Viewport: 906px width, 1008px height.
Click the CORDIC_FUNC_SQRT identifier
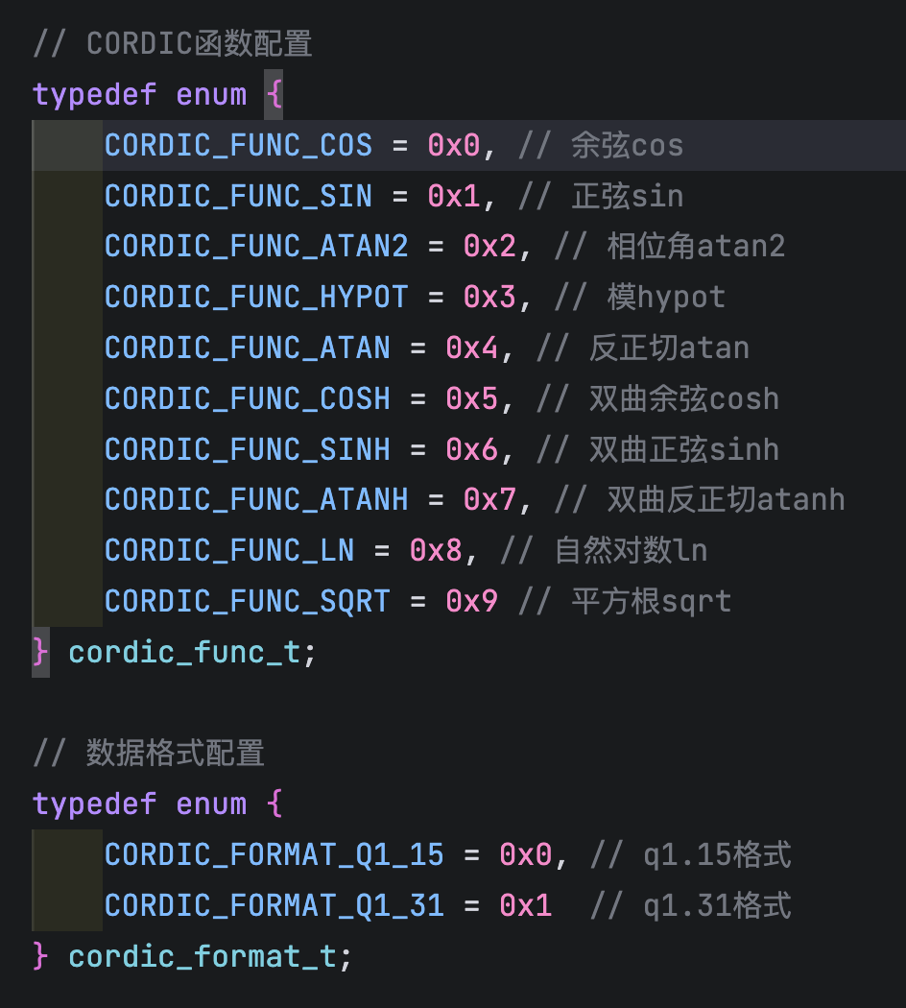coord(246,600)
